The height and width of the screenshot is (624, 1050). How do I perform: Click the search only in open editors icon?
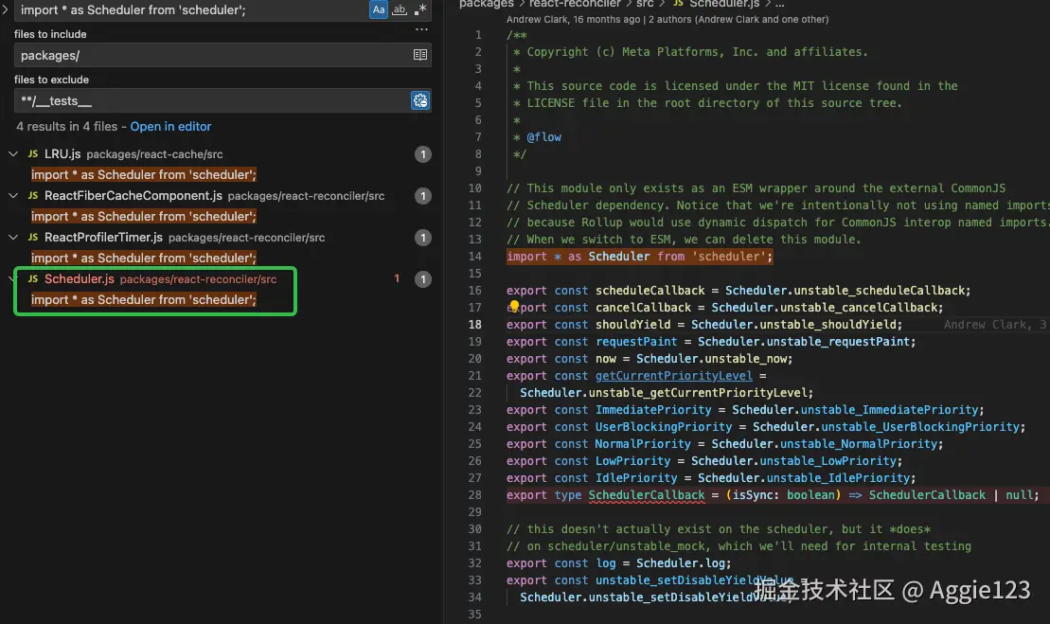pyautogui.click(x=420, y=56)
